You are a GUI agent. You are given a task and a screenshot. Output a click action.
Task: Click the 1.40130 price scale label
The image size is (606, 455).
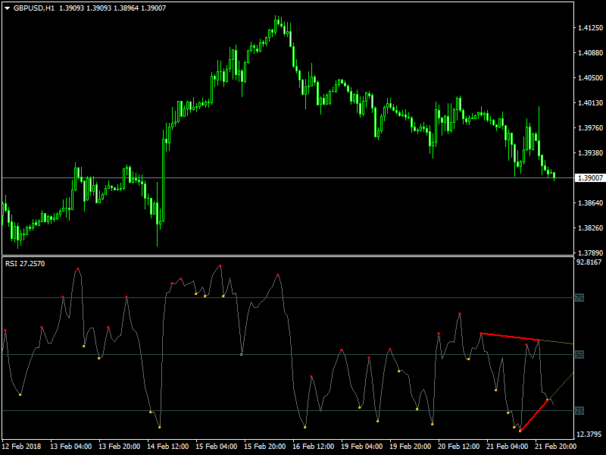pos(589,102)
